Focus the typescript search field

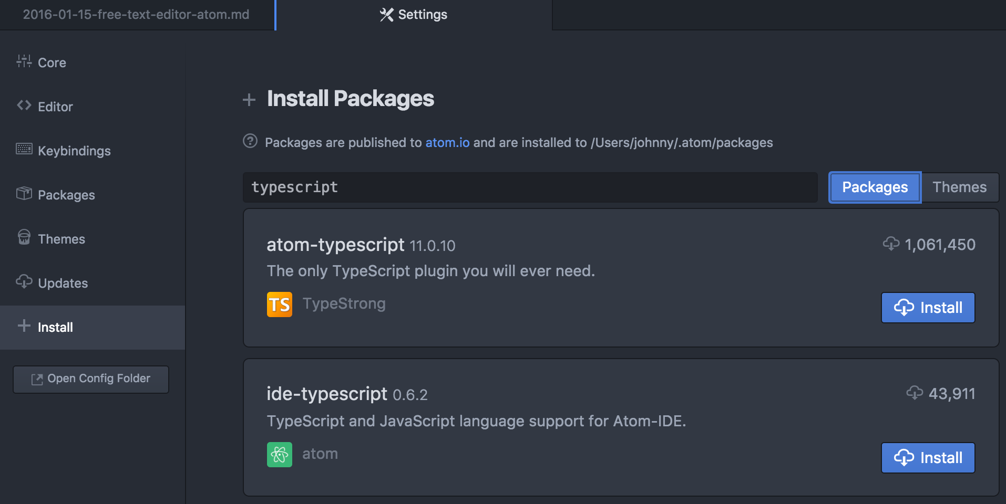tap(530, 187)
